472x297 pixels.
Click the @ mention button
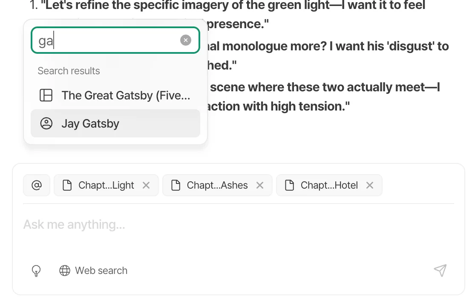coord(37,185)
